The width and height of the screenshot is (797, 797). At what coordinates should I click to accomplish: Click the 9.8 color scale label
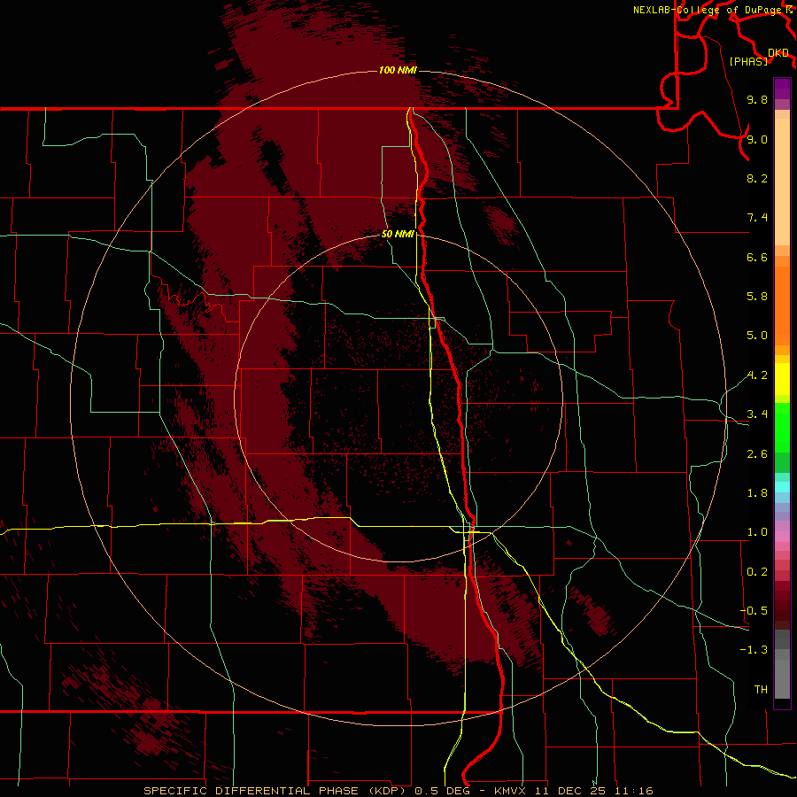757,99
